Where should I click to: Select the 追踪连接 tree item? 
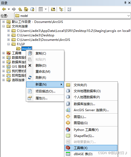(x=18, y=80)
